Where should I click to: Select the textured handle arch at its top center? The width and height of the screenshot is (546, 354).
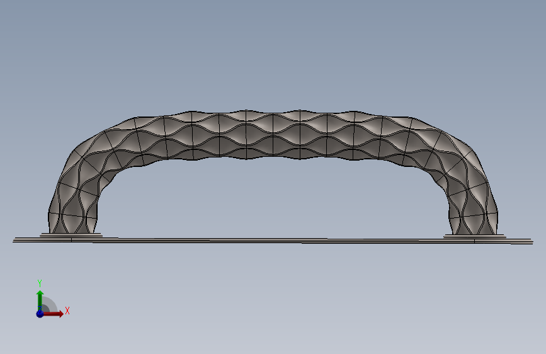pos(272,135)
